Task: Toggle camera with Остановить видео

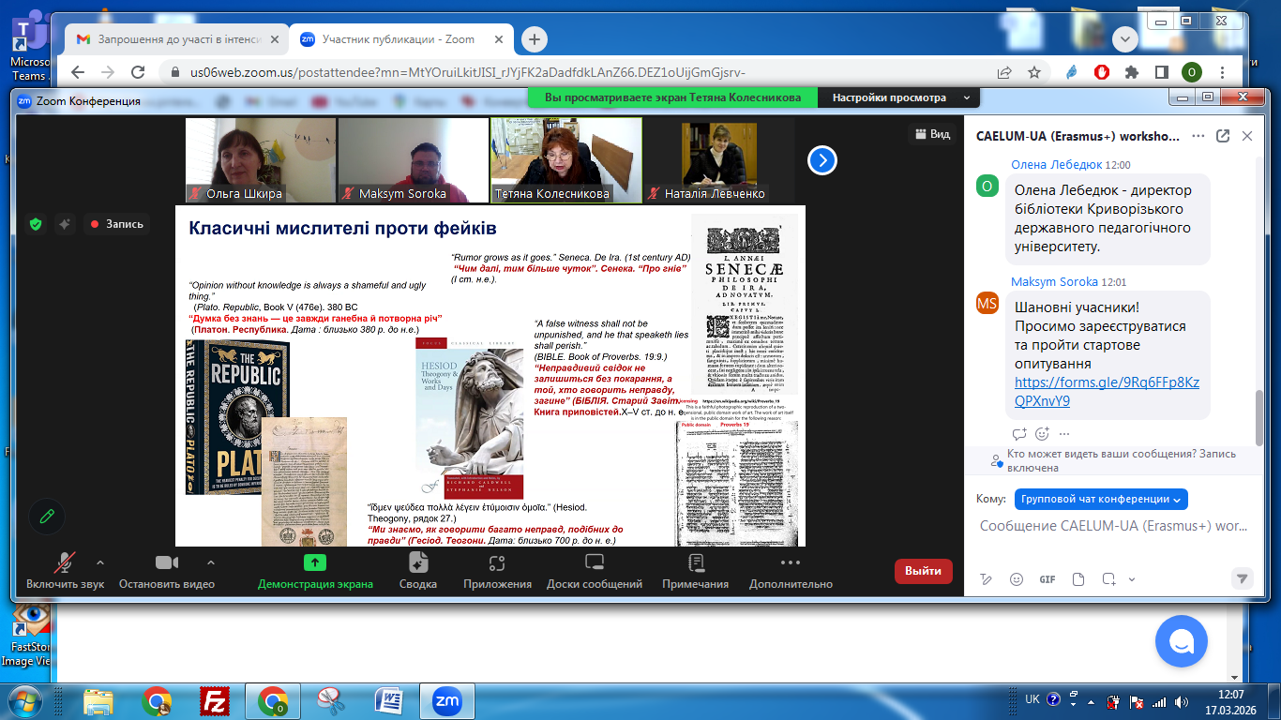Action: (167, 563)
